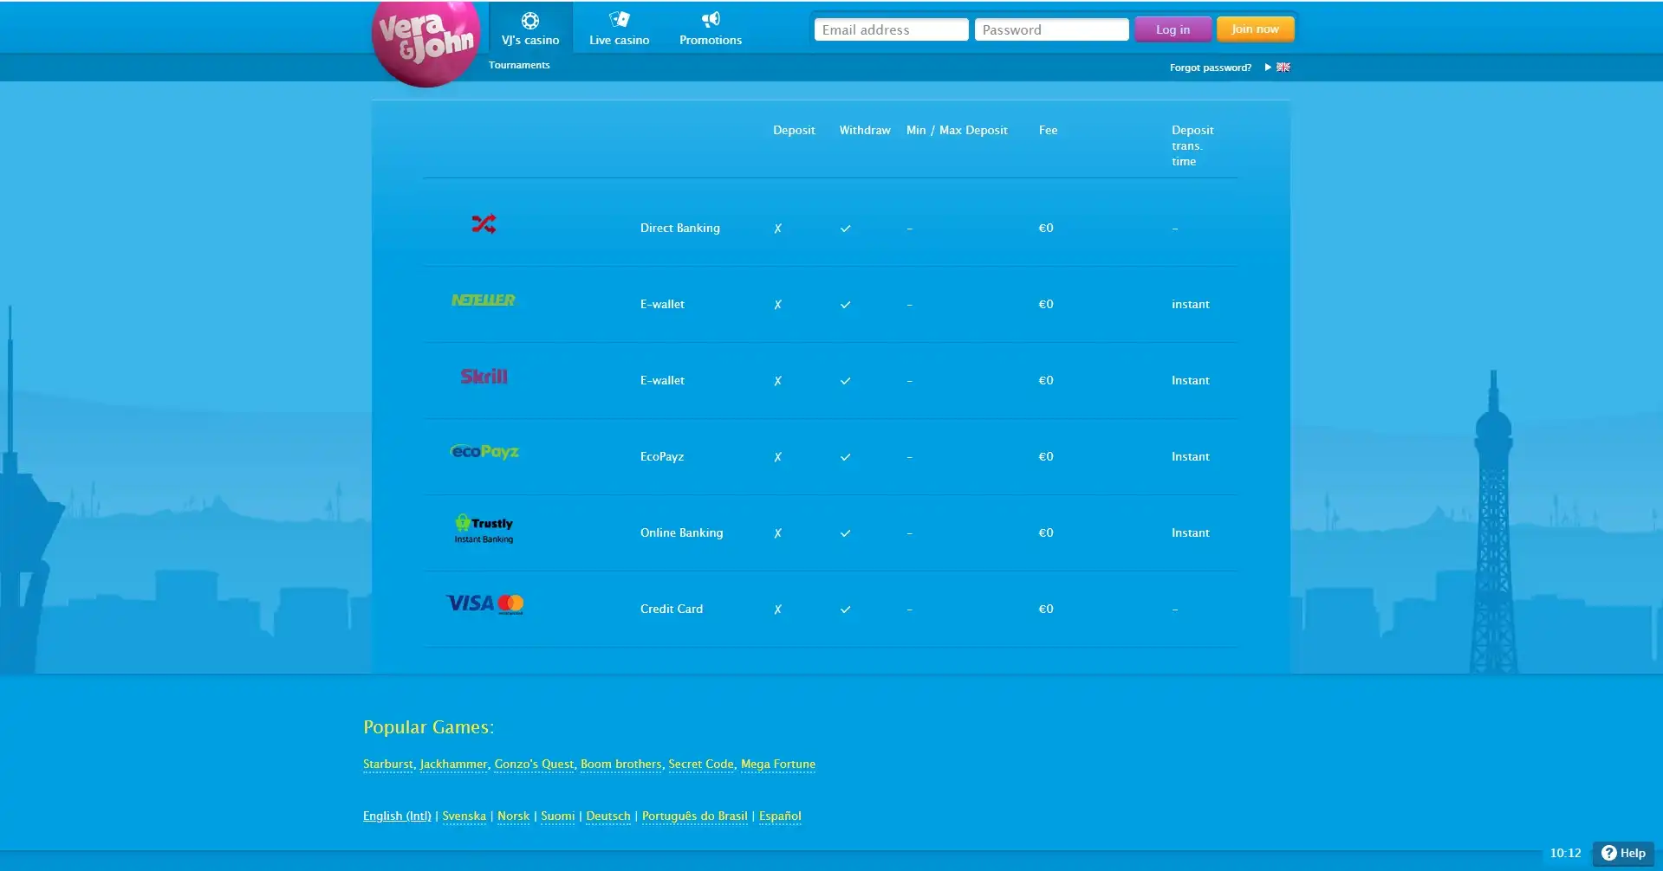Open the Forgot password link
This screenshot has width=1663, height=871.
click(x=1211, y=68)
